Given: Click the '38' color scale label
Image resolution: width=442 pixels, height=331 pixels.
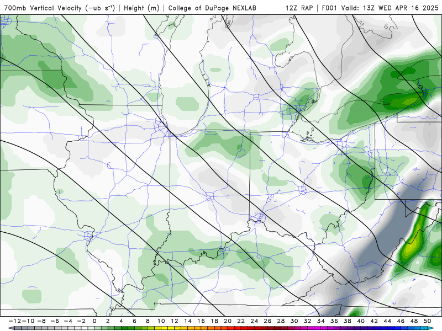Looking at the screenshot, I should pyautogui.click(x=348, y=321).
